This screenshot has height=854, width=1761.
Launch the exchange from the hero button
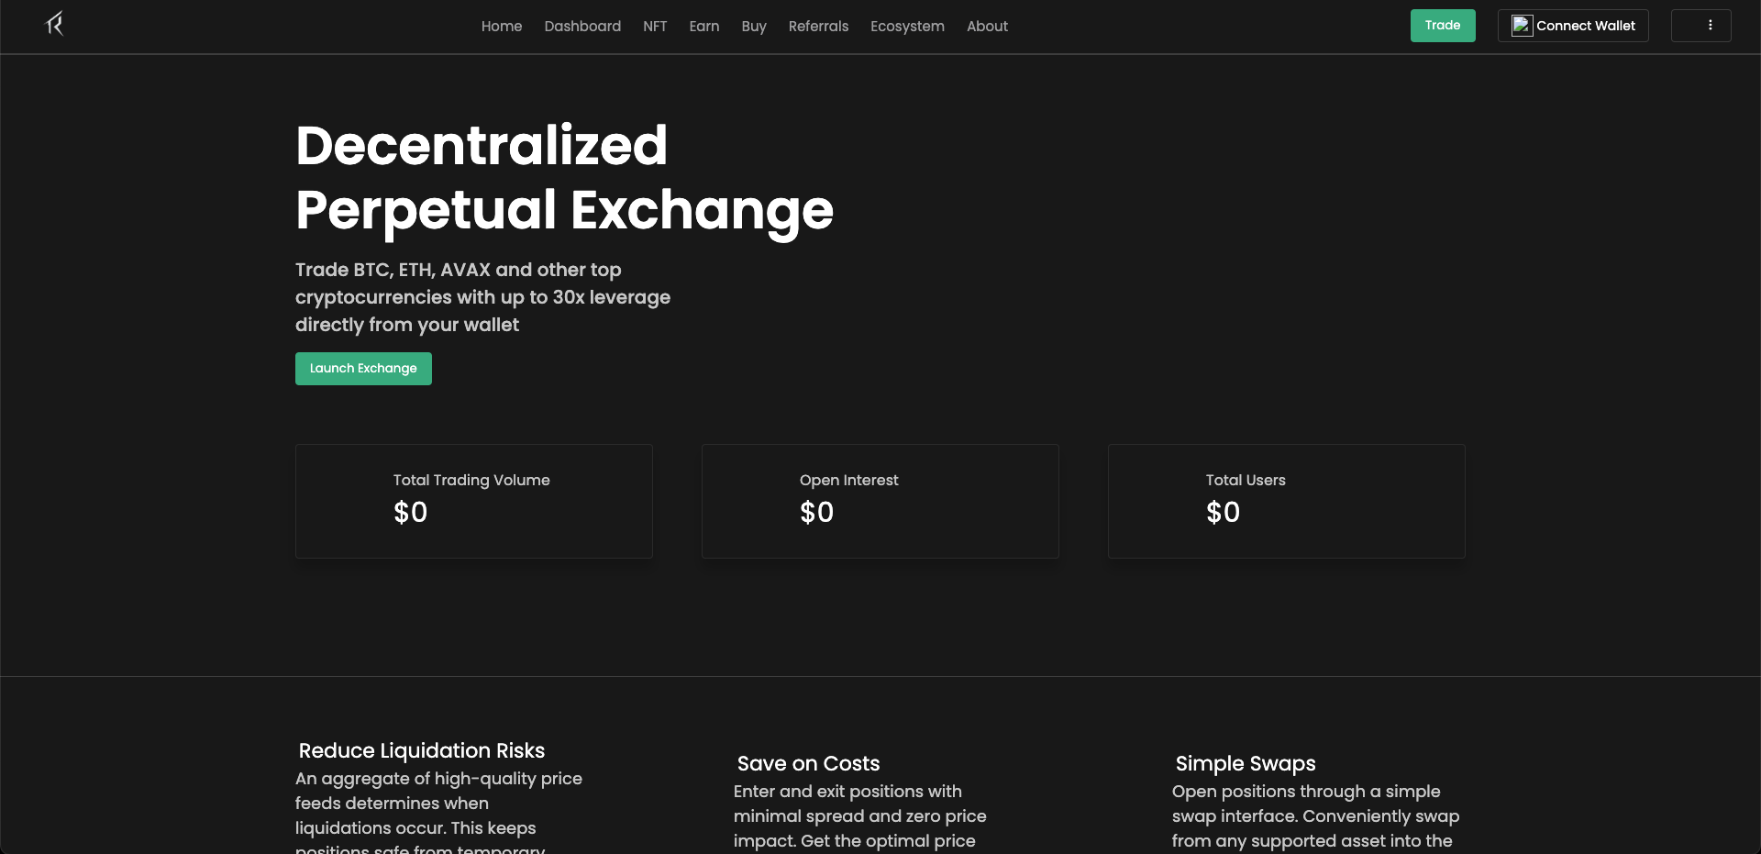363,369
